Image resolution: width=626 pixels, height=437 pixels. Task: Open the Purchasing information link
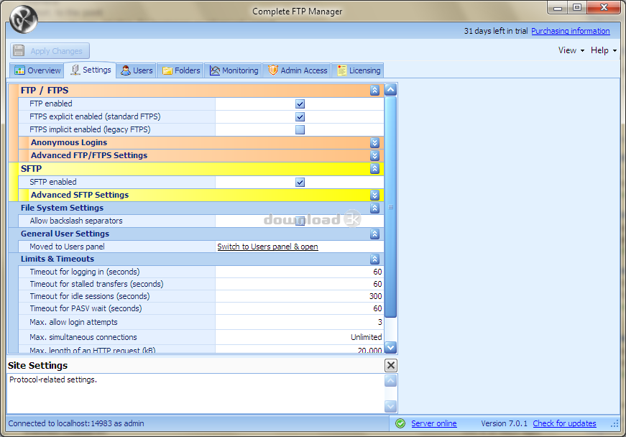coord(571,31)
